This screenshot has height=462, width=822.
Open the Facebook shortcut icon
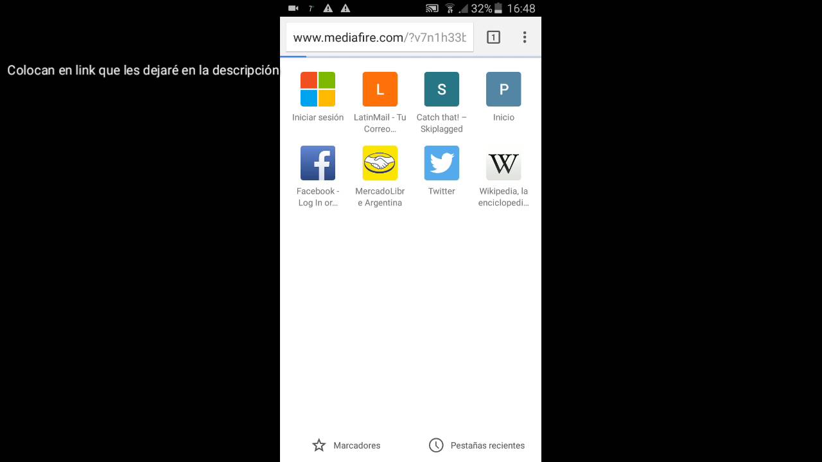pos(318,163)
